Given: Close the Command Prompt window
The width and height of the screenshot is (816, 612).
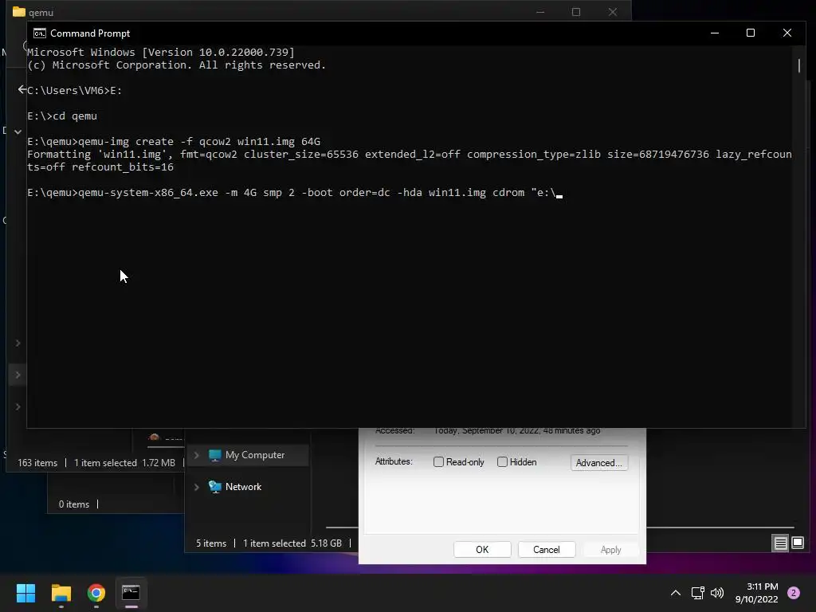Looking at the screenshot, I should pos(787,33).
